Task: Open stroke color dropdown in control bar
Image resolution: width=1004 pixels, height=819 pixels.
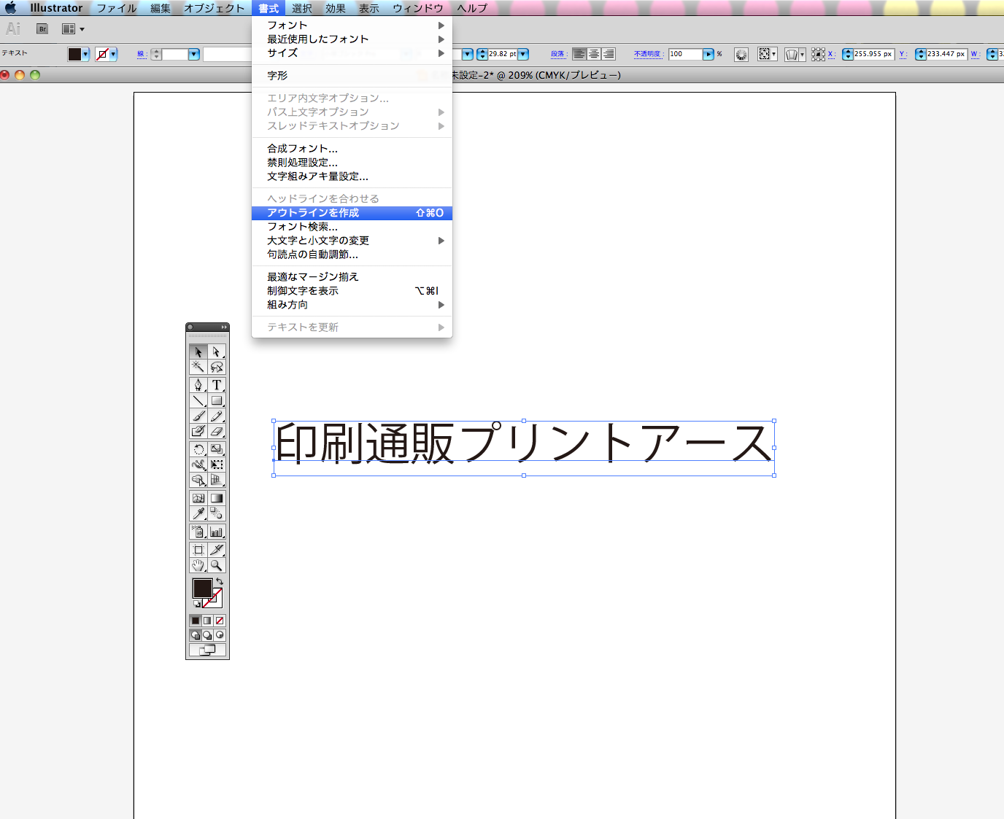Action: point(113,54)
